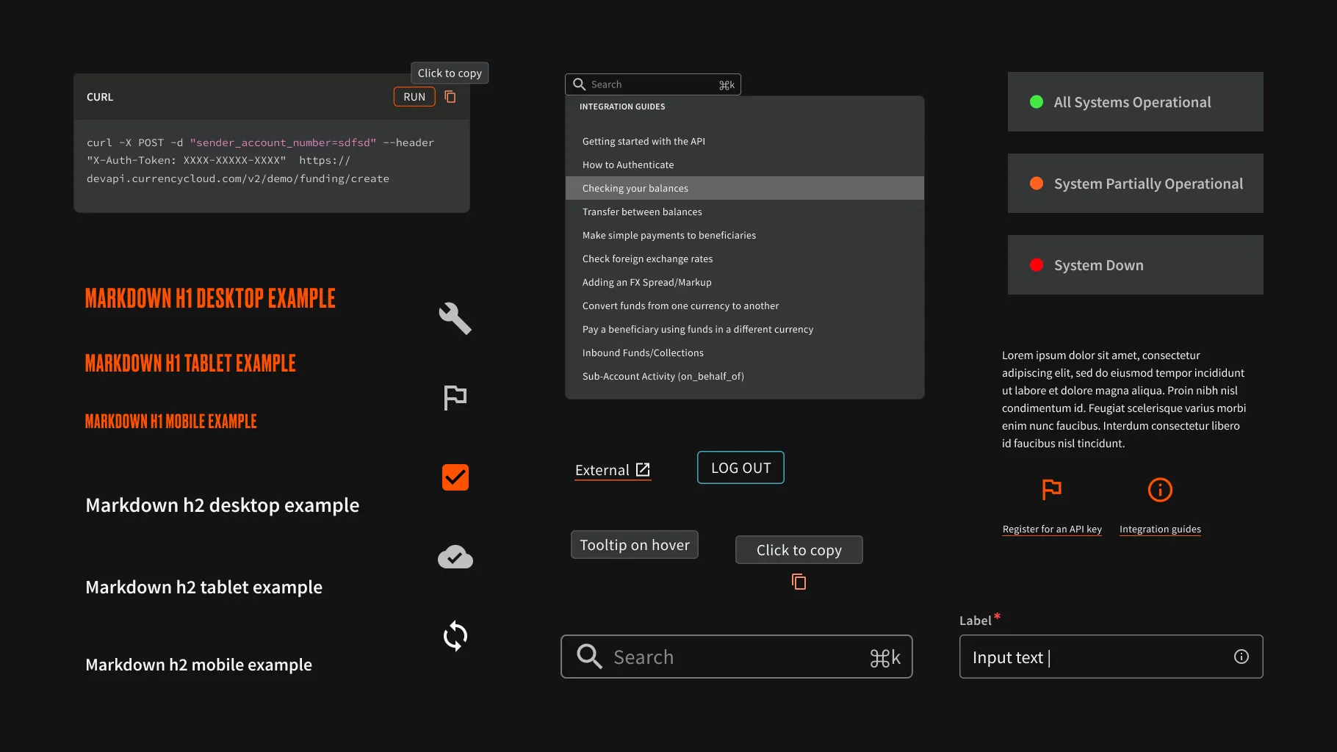Click the Label input text field
Screen dimensions: 1337x752
click(x=1111, y=657)
